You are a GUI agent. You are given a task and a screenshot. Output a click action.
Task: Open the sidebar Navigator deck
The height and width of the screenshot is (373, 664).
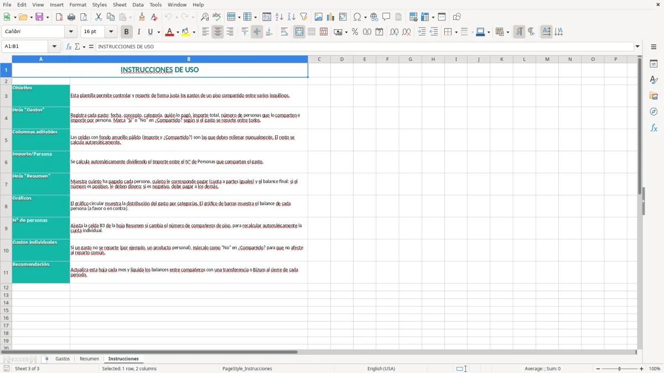pyautogui.click(x=653, y=112)
